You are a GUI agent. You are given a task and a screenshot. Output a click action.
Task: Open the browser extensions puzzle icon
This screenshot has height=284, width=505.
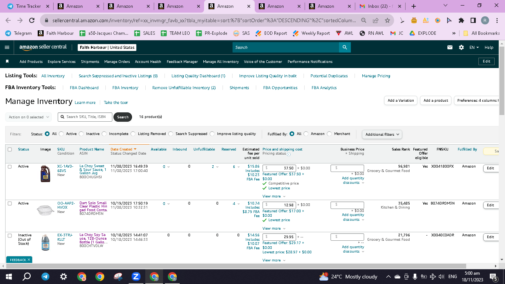click(x=461, y=20)
